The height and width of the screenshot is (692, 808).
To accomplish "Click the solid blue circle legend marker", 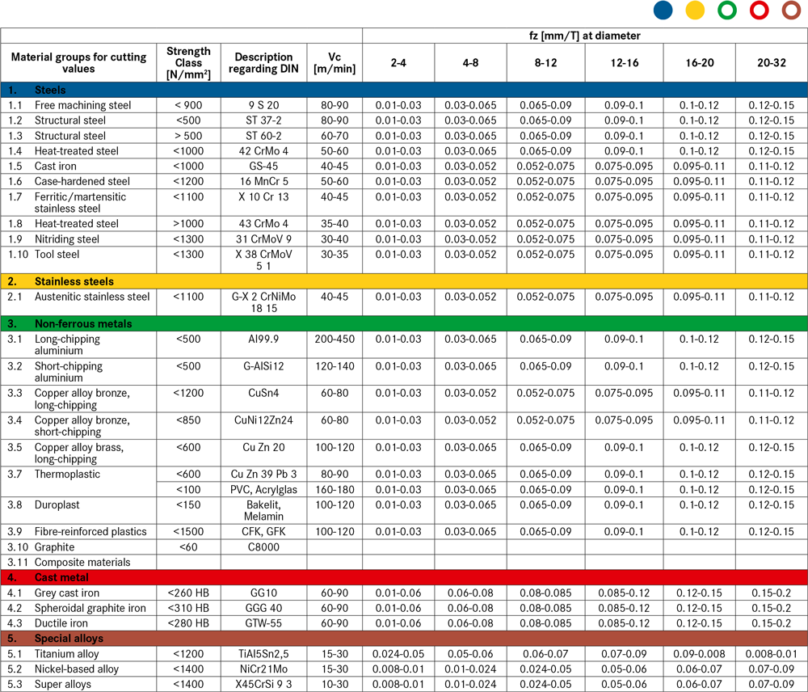I will pos(663,11).
